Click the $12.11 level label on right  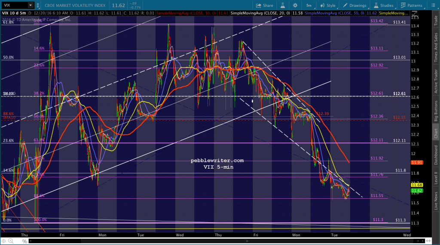point(399,140)
